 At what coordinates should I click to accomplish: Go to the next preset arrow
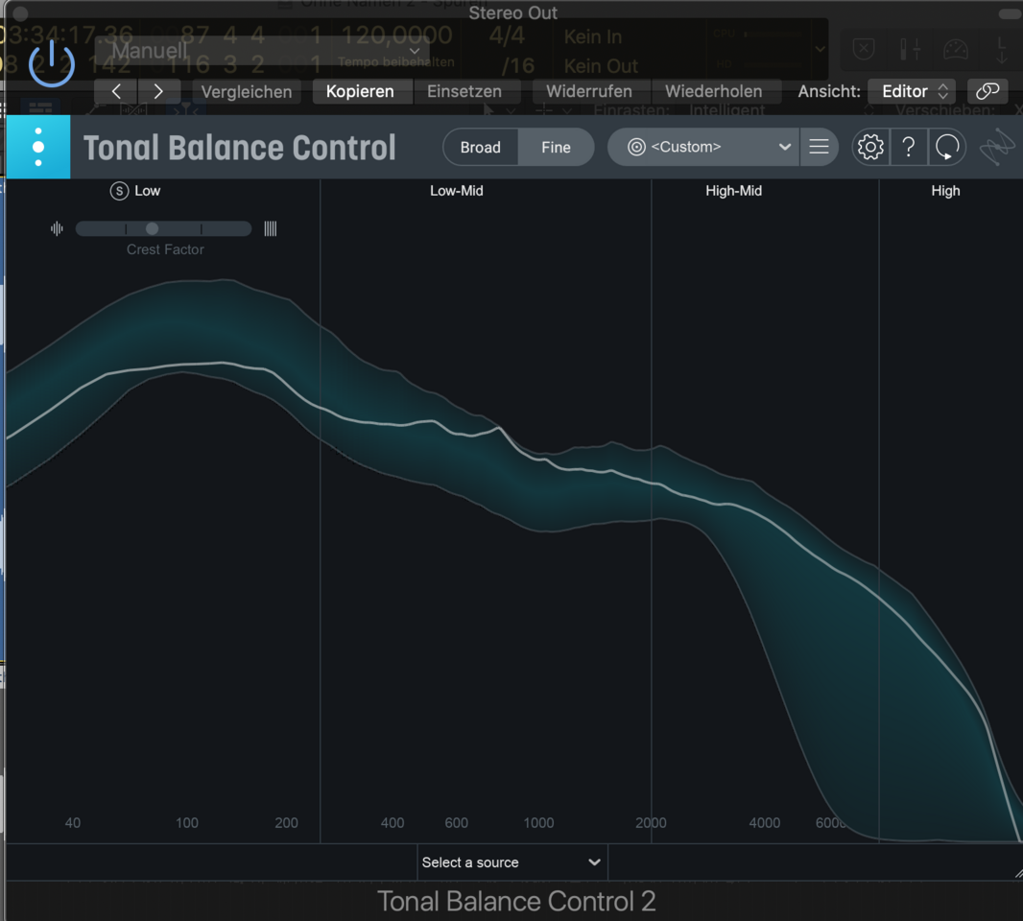158,91
